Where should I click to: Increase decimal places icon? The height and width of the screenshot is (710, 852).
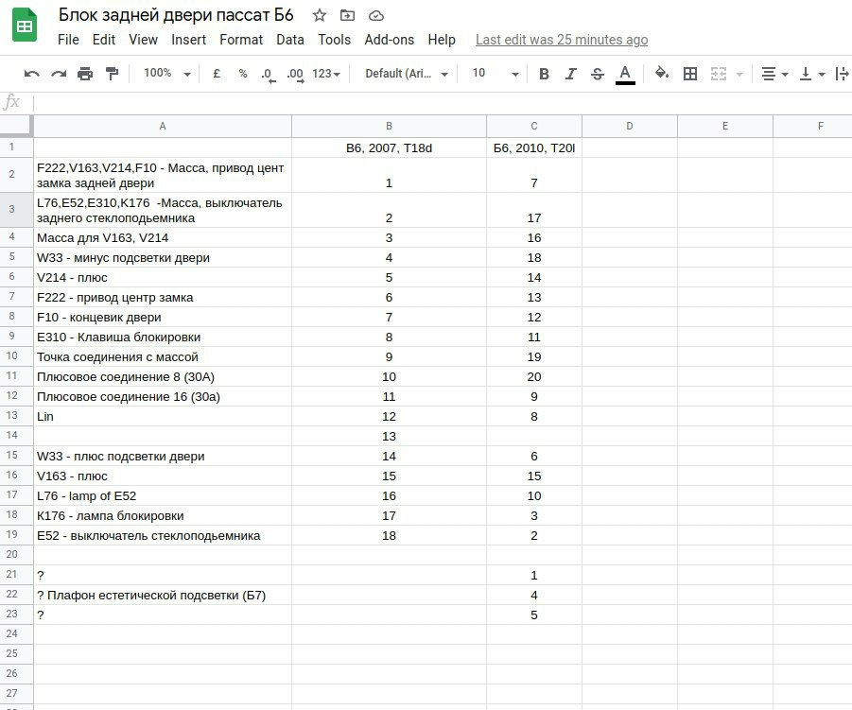coord(296,75)
